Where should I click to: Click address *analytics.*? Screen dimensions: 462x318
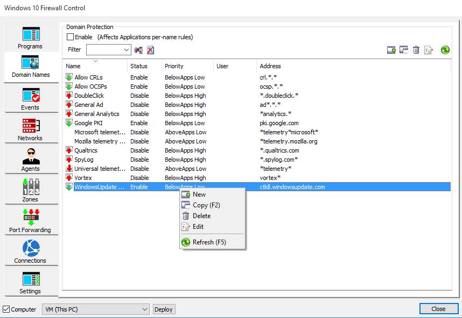(x=276, y=114)
